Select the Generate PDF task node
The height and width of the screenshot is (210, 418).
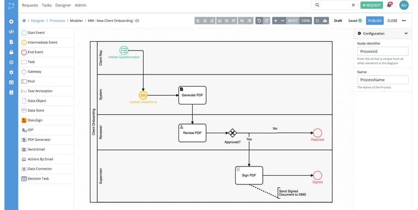coord(192,95)
